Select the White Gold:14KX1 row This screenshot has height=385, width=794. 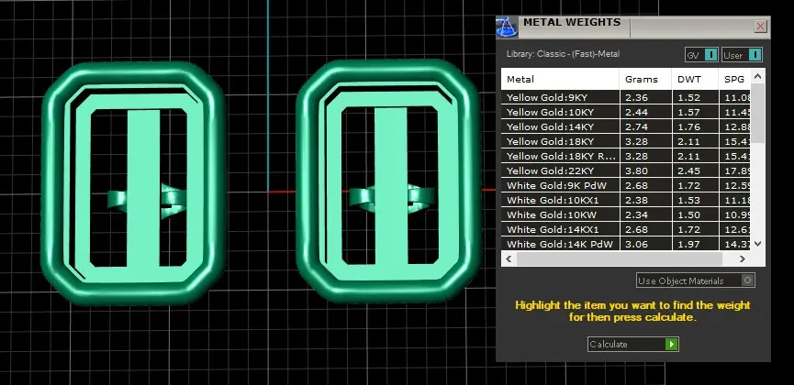(x=626, y=229)
